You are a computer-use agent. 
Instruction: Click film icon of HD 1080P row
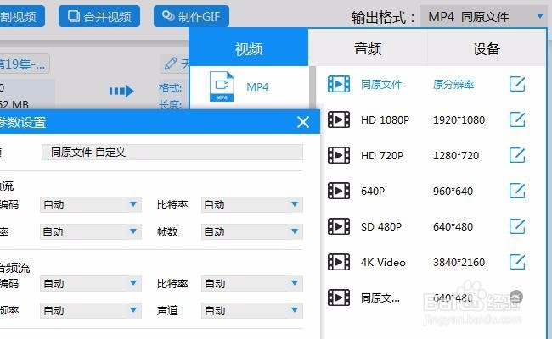pyautogui.click(x=339, y=119)
